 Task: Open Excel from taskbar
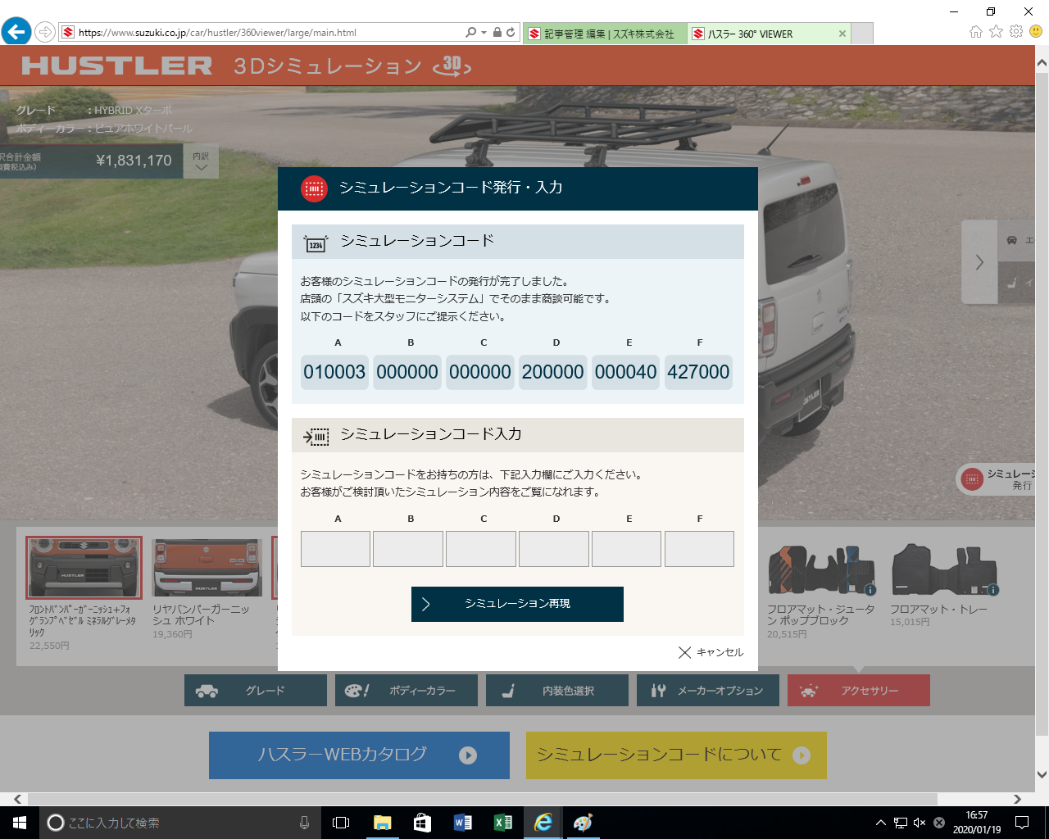[x=502, y=823]
